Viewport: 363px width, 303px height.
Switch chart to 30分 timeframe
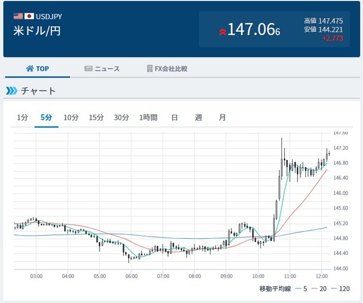pyautogui.click(x=121, y=117)
